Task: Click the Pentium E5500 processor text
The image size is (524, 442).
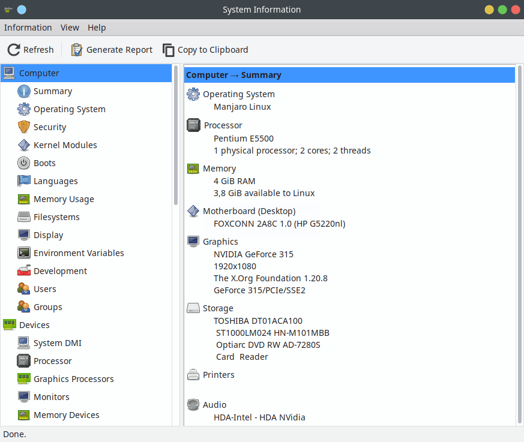Action: (244, 138)
